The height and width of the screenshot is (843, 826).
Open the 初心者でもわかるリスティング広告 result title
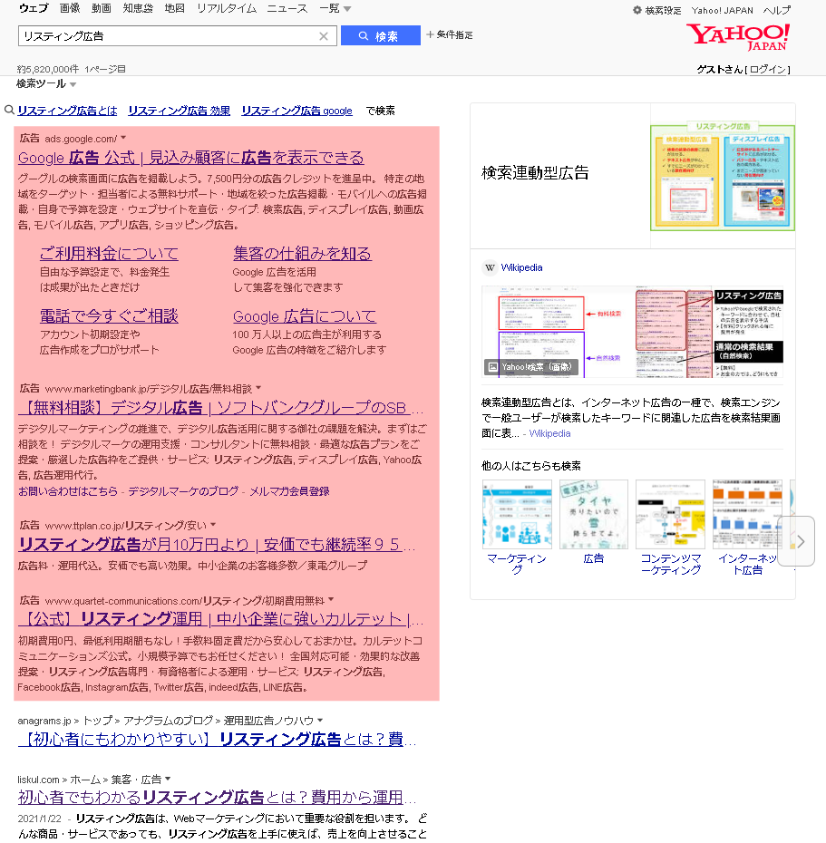click(x=218, y=798)
